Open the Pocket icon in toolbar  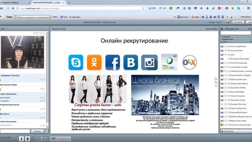coord(195,8)
